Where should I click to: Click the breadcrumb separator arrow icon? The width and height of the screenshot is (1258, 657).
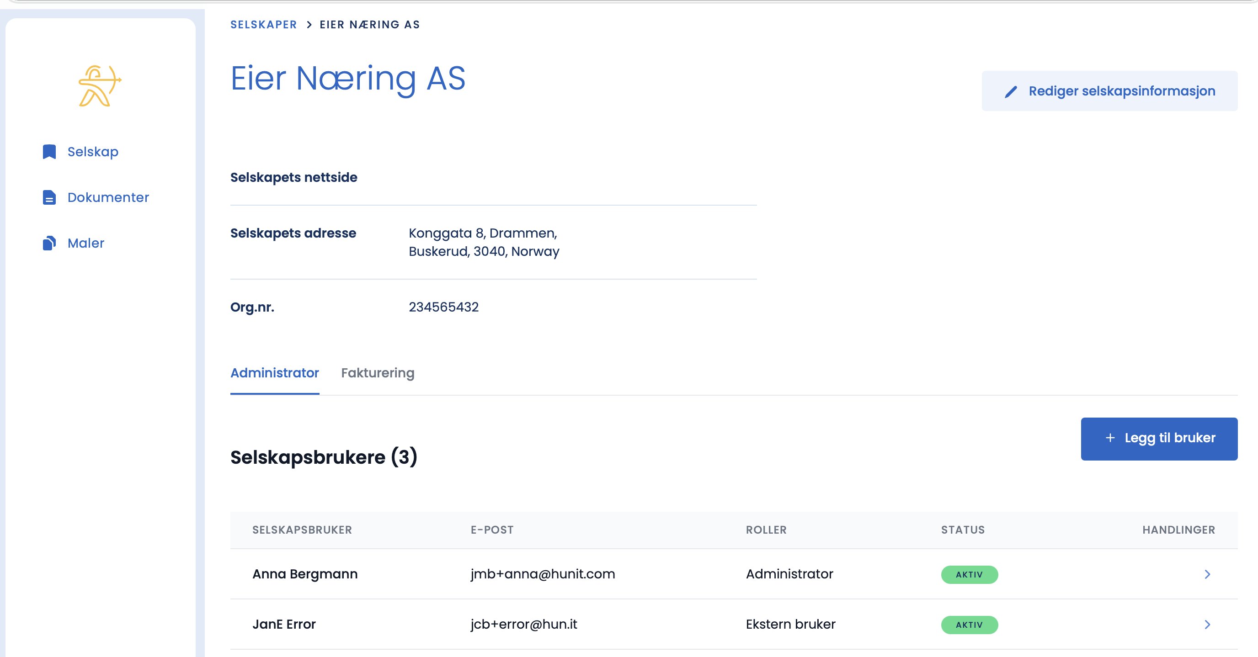309,24
